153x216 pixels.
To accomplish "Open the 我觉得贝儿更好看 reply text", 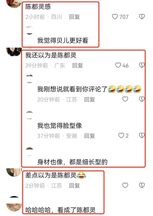I will point(63,40).
